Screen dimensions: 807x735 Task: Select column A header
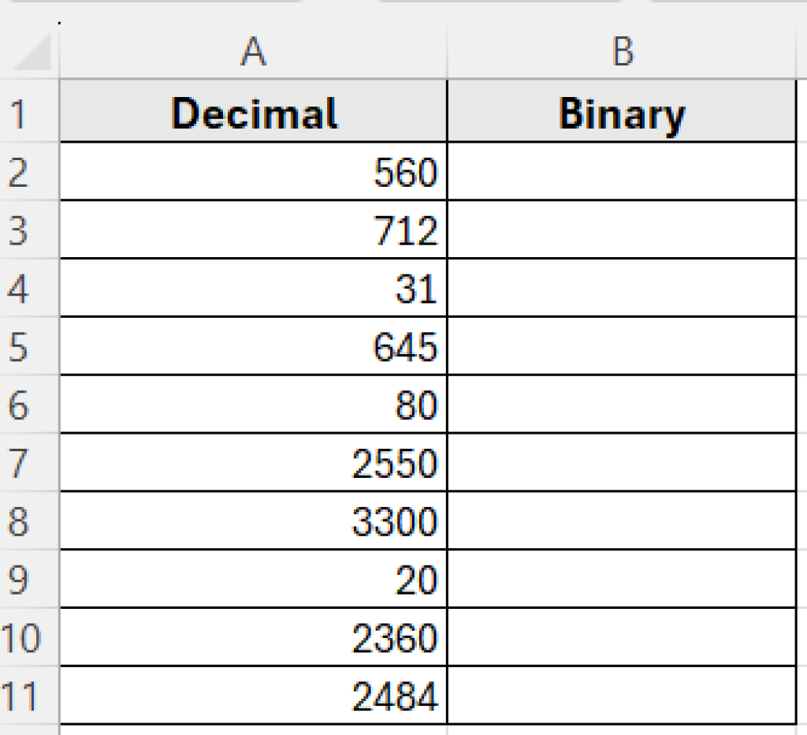pos(252,53)
